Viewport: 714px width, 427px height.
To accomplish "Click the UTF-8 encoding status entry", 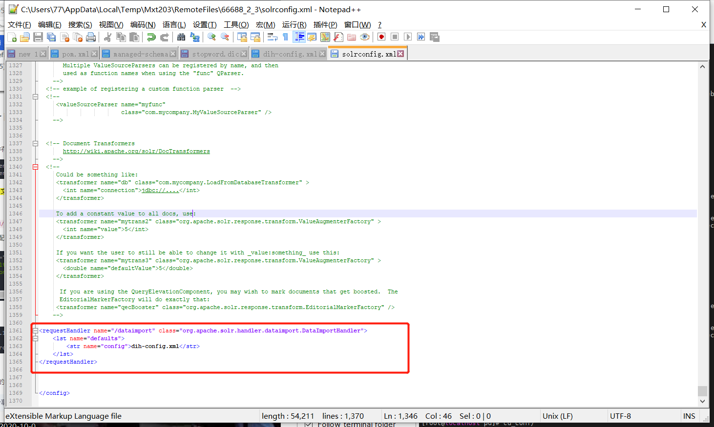I will click(620, 416).
